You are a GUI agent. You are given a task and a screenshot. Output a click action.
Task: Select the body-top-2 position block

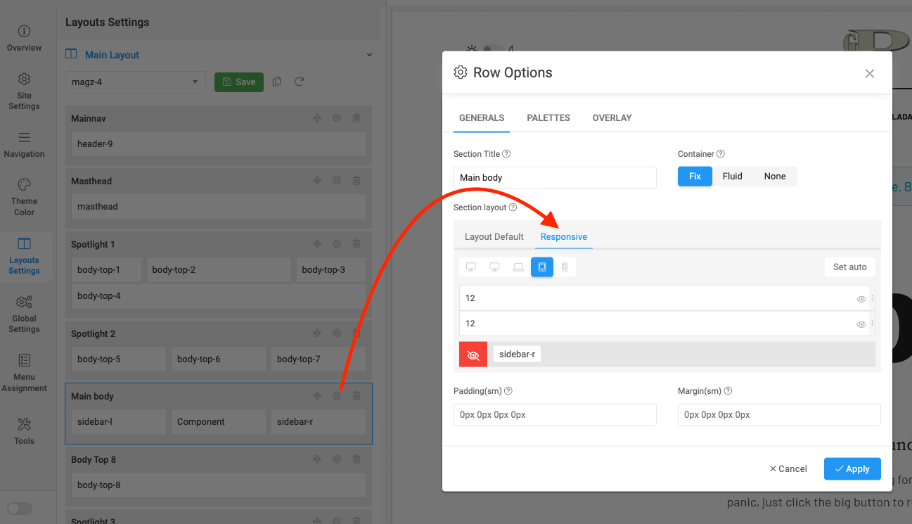click(219, 270)
